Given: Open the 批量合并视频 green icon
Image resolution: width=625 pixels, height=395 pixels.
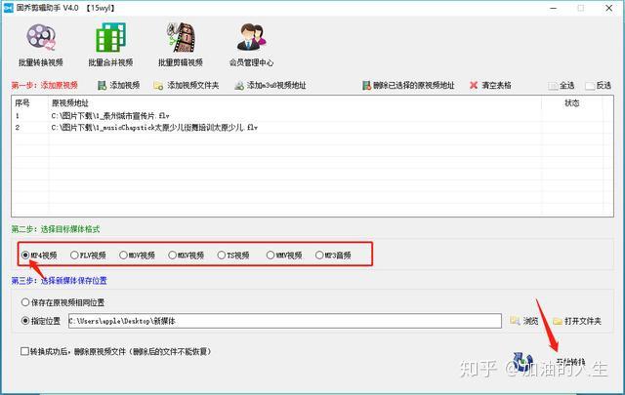Looking at the screenshot, I should (x=110, y=37).
